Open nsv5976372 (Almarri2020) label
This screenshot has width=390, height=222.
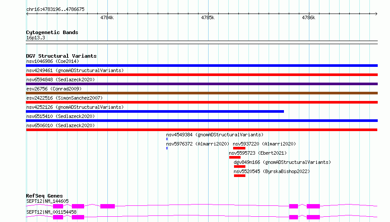(198, 144)
